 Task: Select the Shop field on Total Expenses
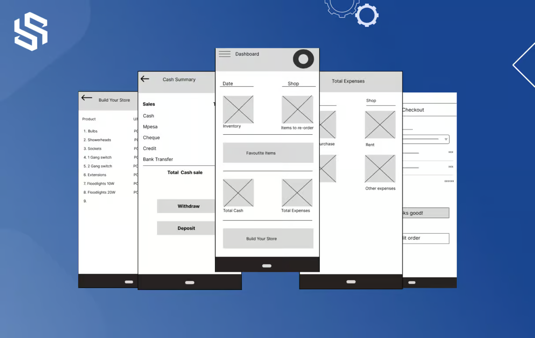tap(381, 101)
